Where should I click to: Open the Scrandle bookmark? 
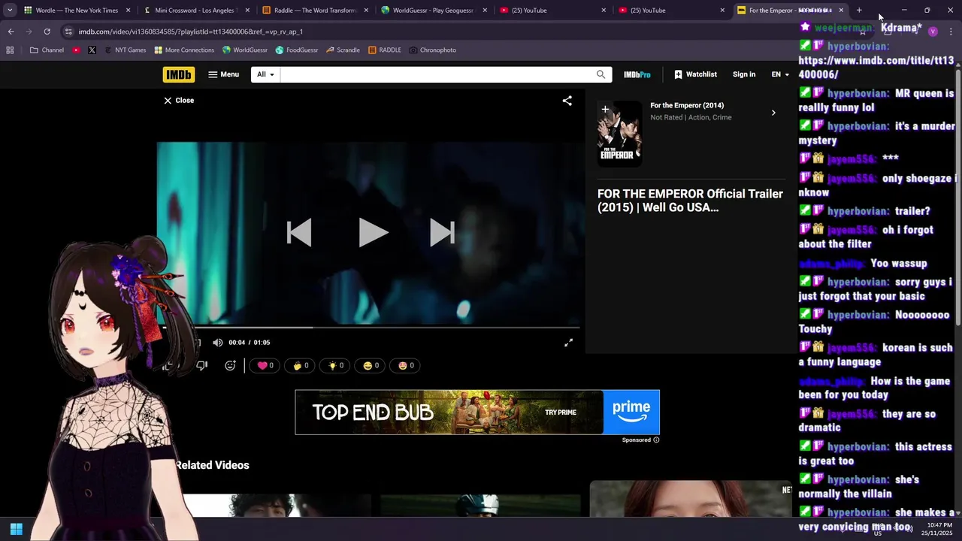point(343,50)
